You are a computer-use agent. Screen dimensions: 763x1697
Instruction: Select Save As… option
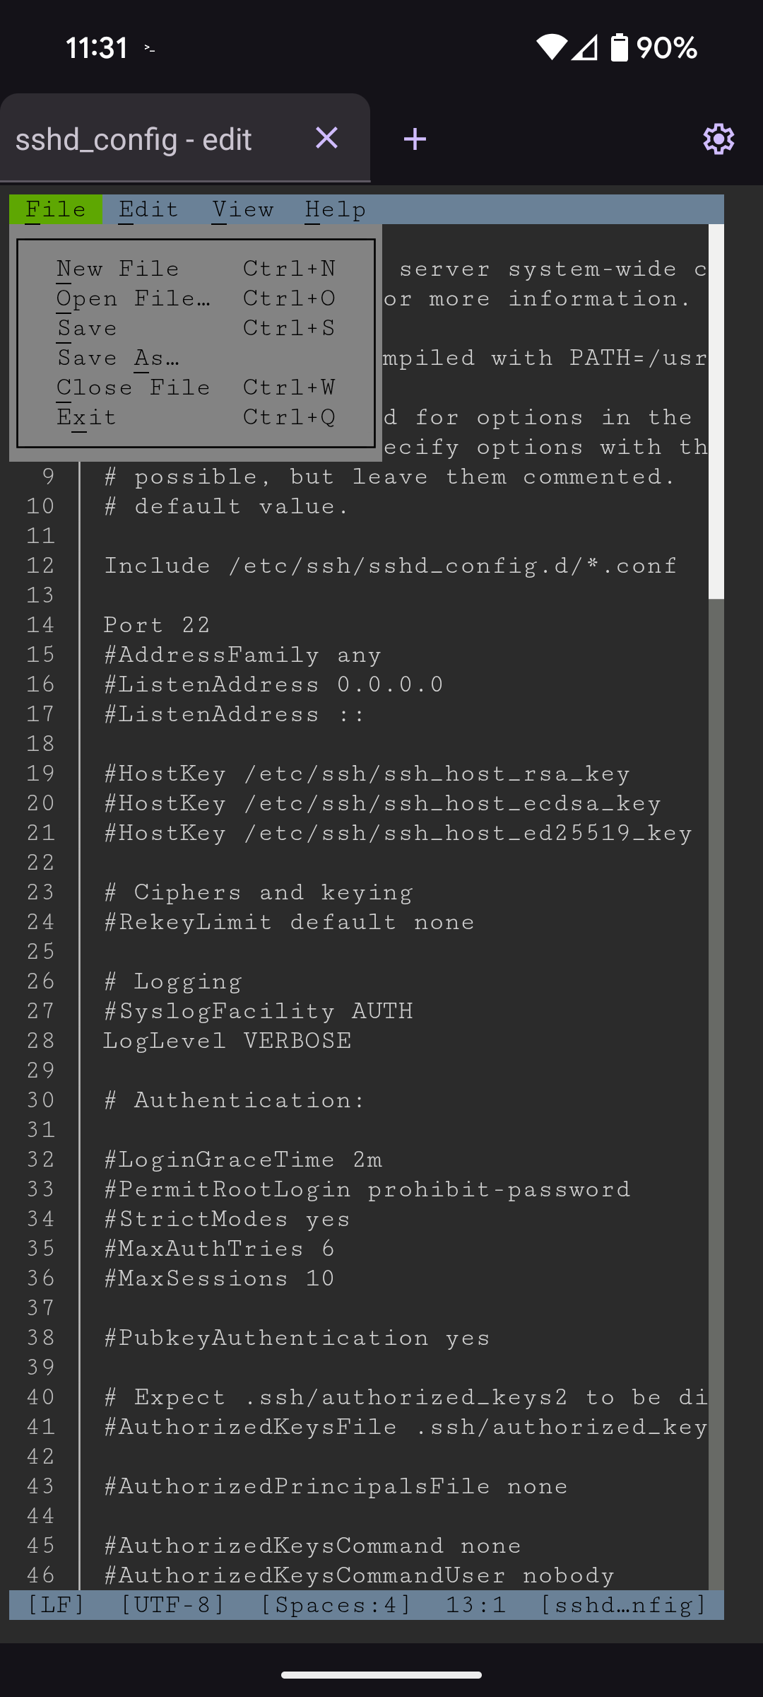point(196,358)
